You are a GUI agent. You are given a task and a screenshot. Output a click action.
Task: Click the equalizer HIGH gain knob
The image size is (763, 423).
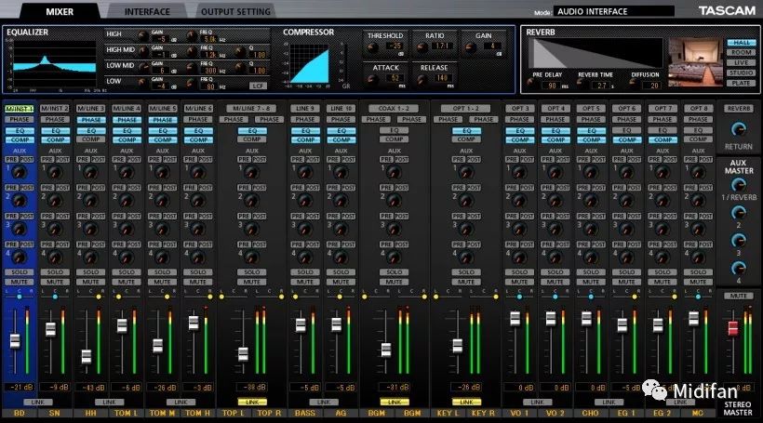(x=143, y=36)
